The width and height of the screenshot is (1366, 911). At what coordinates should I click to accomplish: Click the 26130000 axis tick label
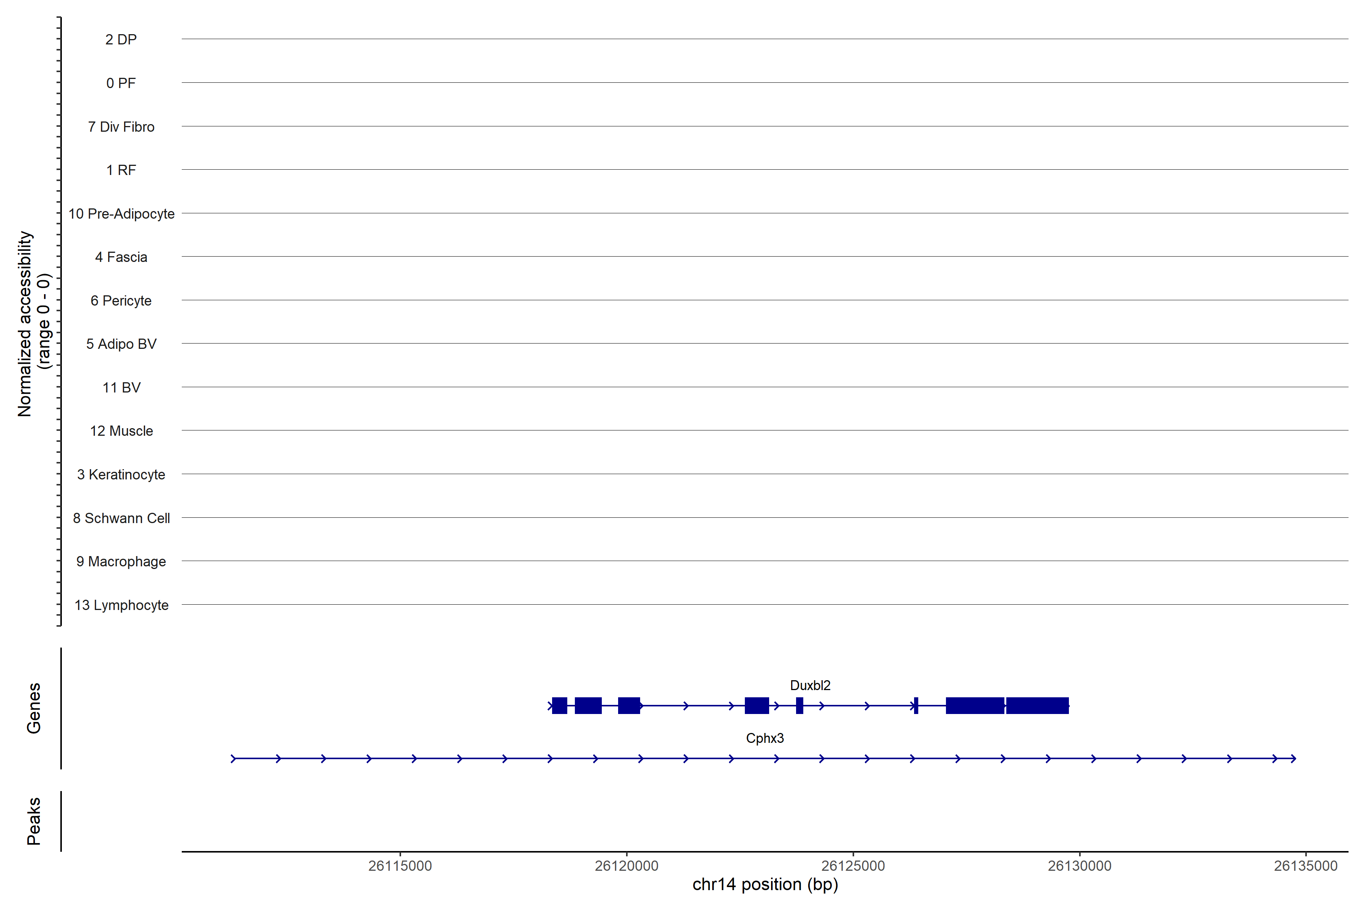pos(1079,866)
